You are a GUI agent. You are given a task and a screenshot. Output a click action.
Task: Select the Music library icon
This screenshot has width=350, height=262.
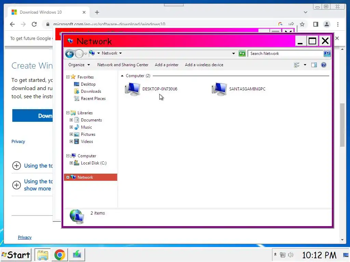(77, 127)
